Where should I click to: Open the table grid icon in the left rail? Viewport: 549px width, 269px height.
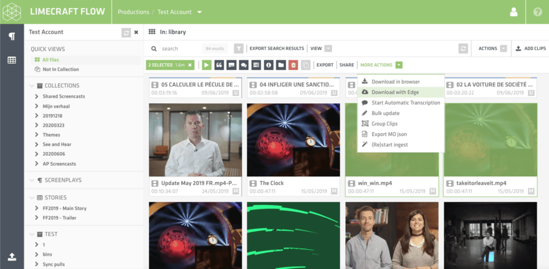(12, 60)
